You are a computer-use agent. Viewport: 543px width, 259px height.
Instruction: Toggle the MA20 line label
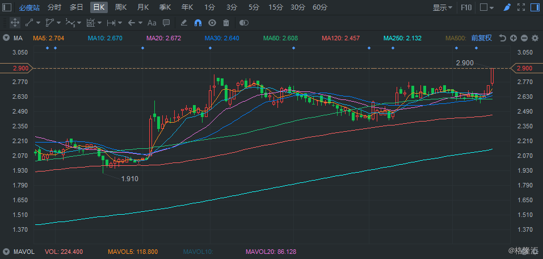pyautogui.click(x=163, y=38)
